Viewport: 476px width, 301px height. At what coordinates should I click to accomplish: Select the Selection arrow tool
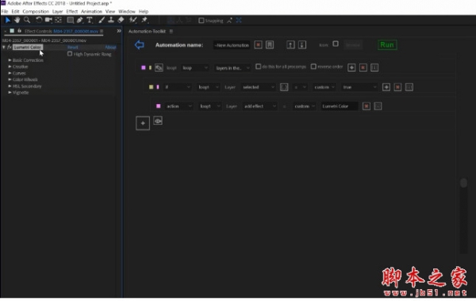coord(8,20)
